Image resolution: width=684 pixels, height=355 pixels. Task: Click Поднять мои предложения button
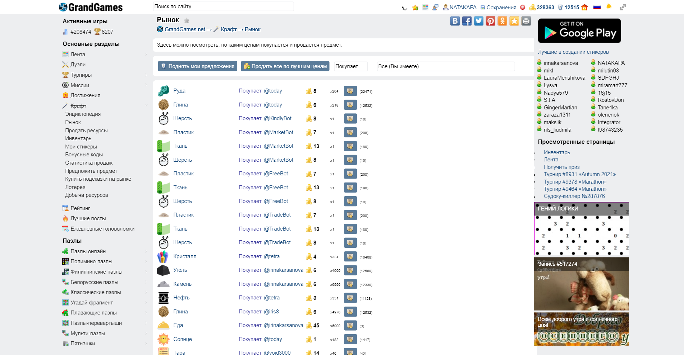(x=198, y=66)
